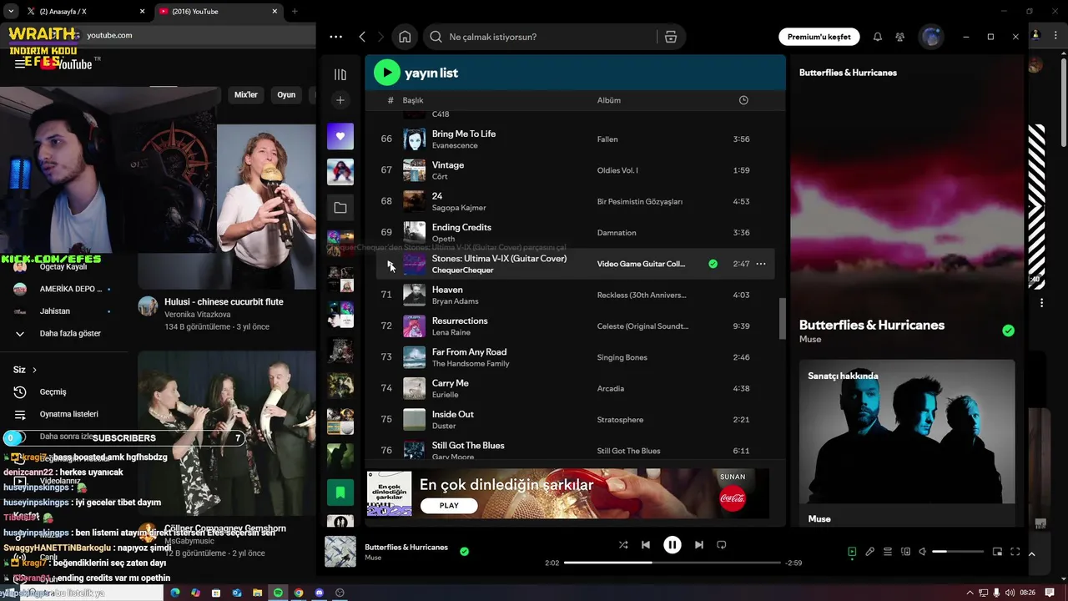Toggle repeat mode in the player
1068x601 pixels.
722,544
